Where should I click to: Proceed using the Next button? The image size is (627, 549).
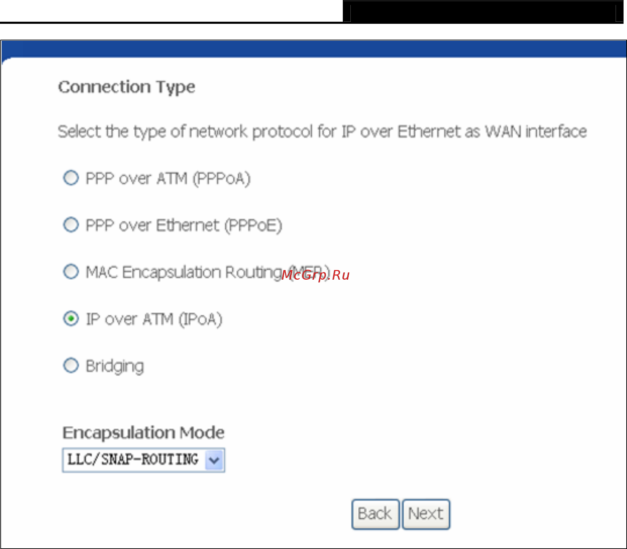point(426,514)
